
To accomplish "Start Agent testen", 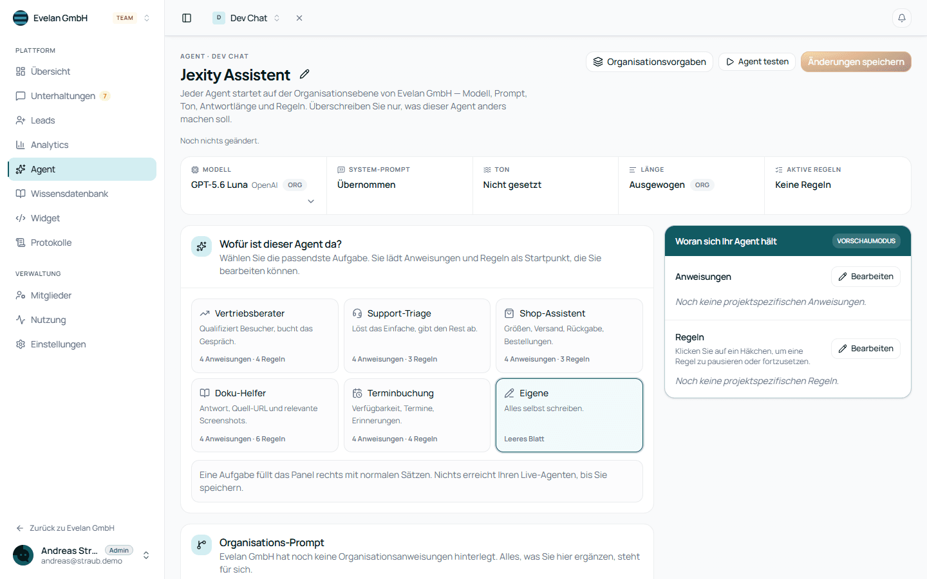I will click(757, 62).
